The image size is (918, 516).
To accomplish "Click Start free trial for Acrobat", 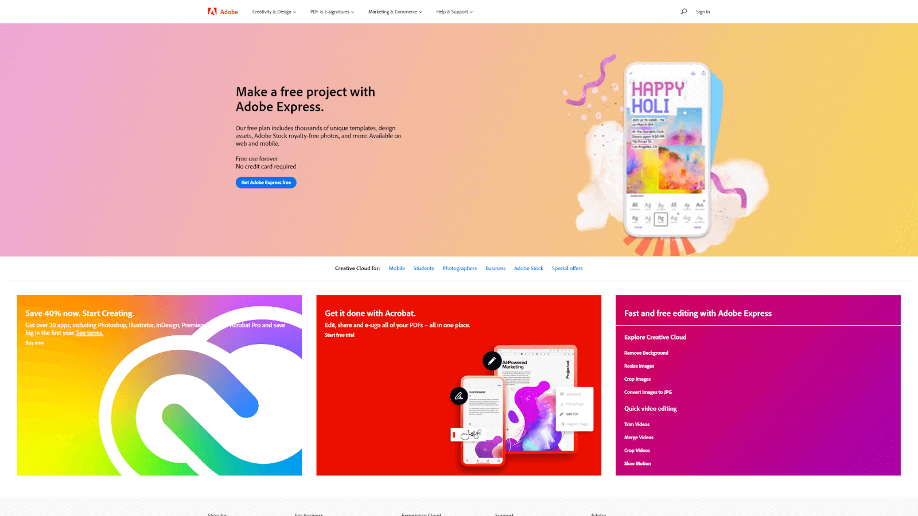I will tap(340, 335).
